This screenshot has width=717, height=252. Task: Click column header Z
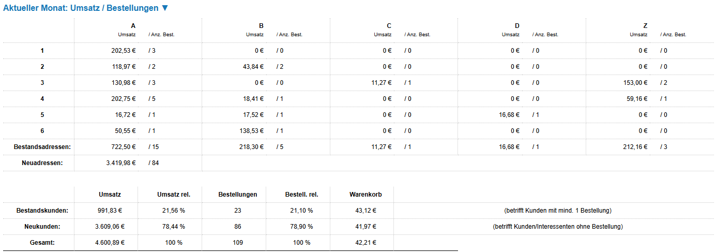tap(646, 26)
